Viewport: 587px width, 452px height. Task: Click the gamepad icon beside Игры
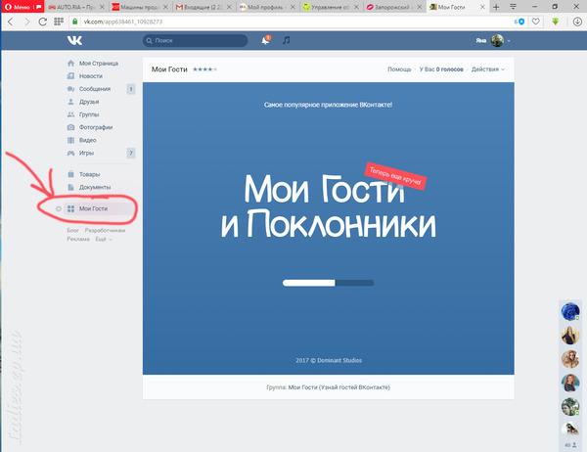click(70, 153)
